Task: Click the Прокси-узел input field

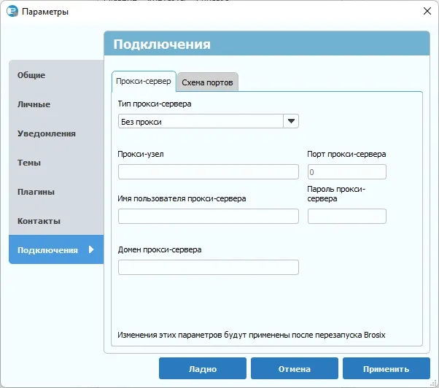Action: click(x=209, y=171)
